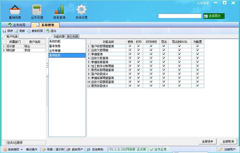This screenshot has height=153, width=240.
Task: Select user 张山 in the user list
Action: pyautogui.click(x=34, y=46)
